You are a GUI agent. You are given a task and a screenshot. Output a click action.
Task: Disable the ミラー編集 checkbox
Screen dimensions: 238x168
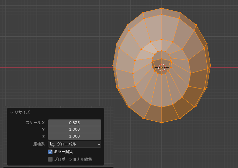(x=50, y=152)
